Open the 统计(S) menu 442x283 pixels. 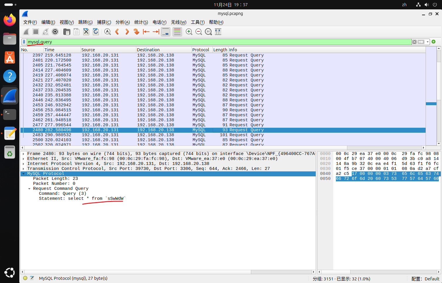point(141,22)
